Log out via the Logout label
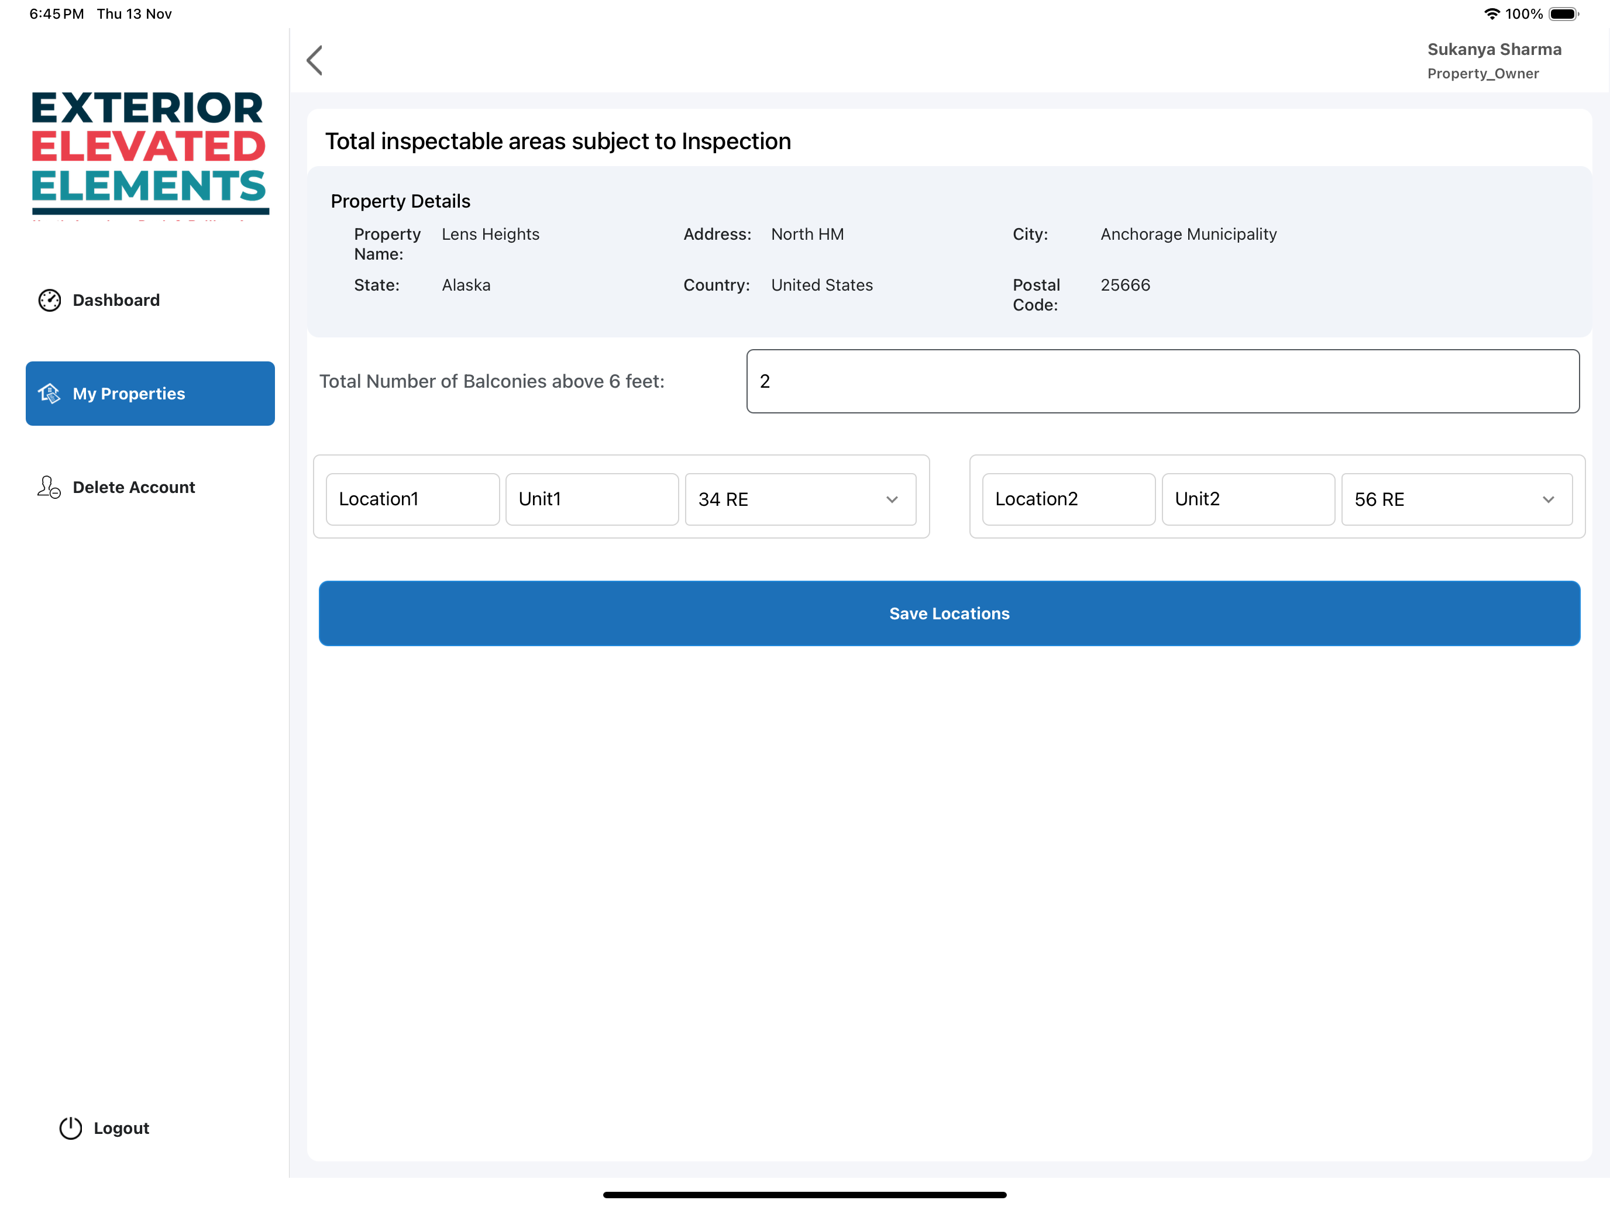The height and width of the screenshot is (1207, 1610). (122, 1127)
